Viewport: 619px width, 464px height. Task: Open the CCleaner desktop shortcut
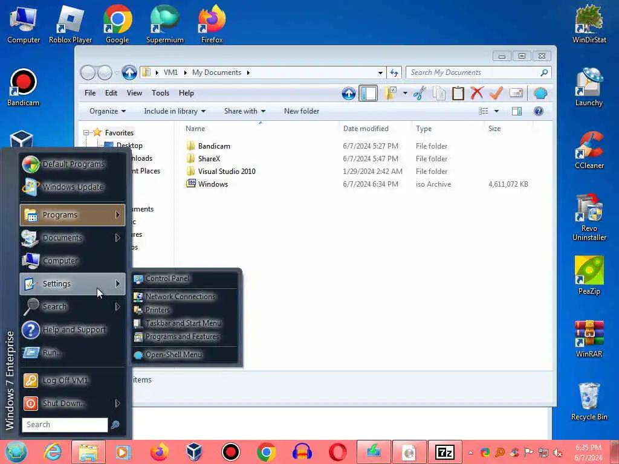pyautogui.click(x=589, y=150)
